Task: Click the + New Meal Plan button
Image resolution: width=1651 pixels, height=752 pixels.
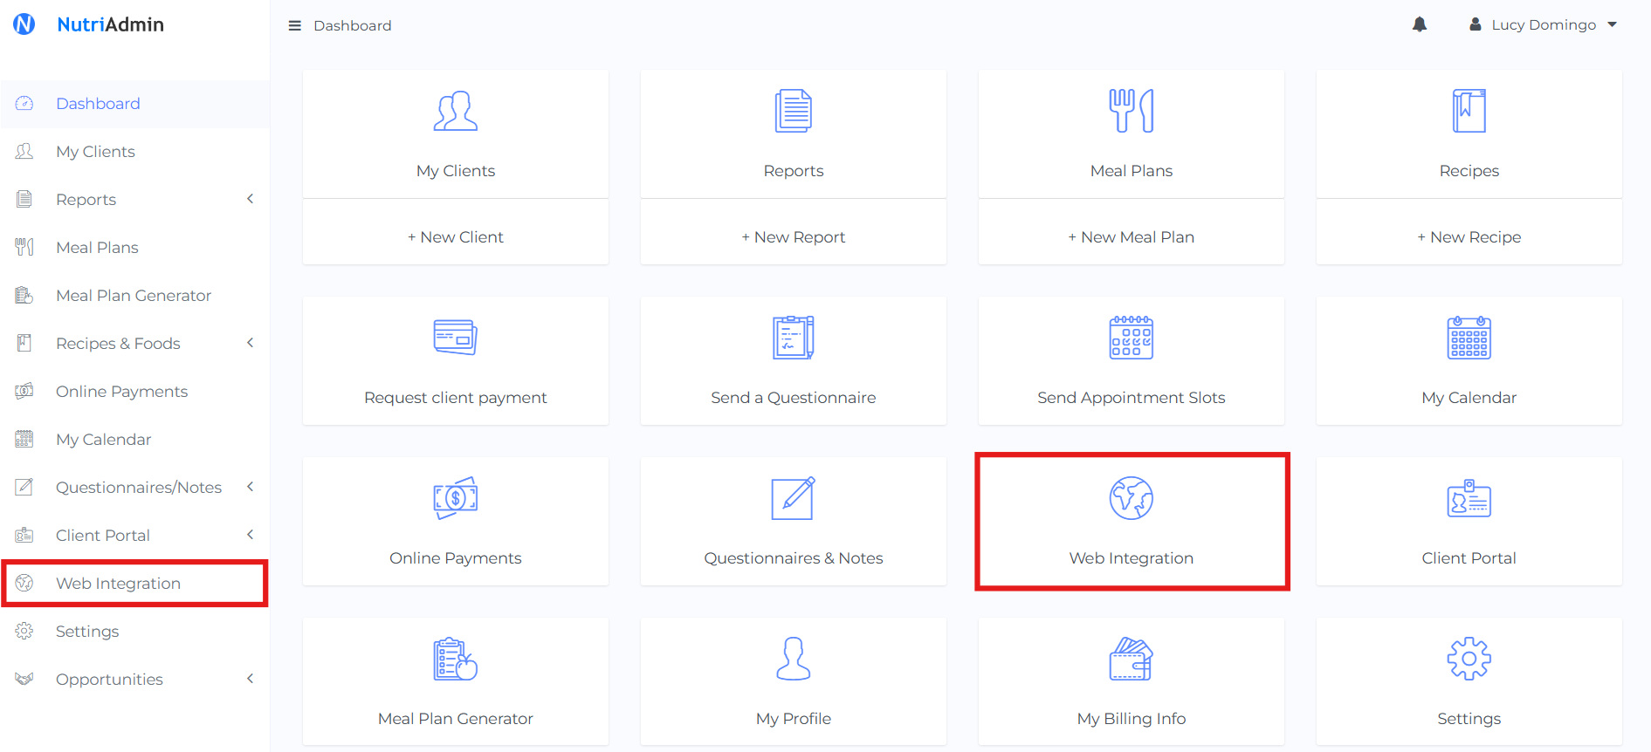Action: (x=1132, y=233)
